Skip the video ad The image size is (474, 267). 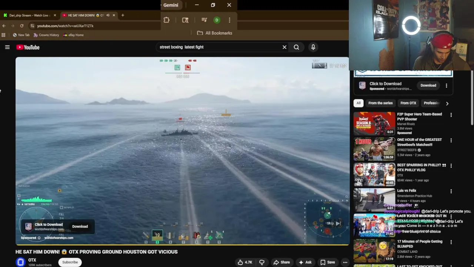pos(333,223)
